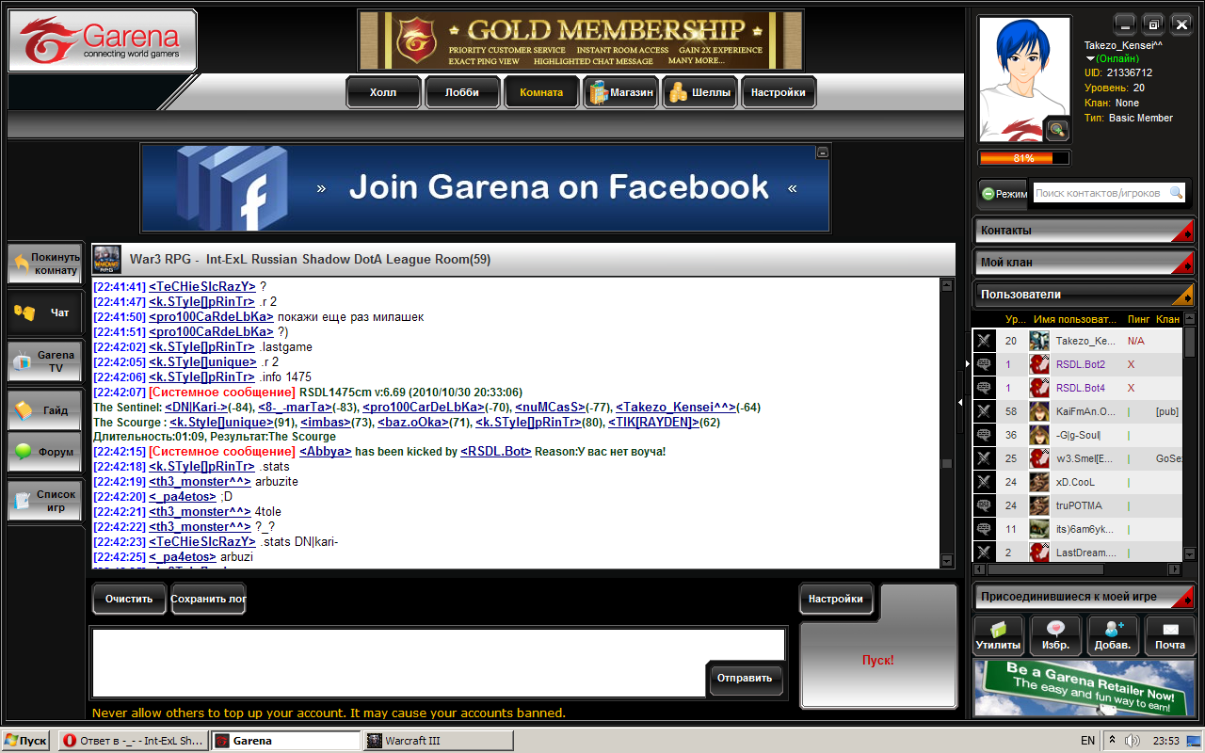This screenshot has height=753, width=1205.
Task: Toggle the EN language indicator
Action: pos(1087,741)
